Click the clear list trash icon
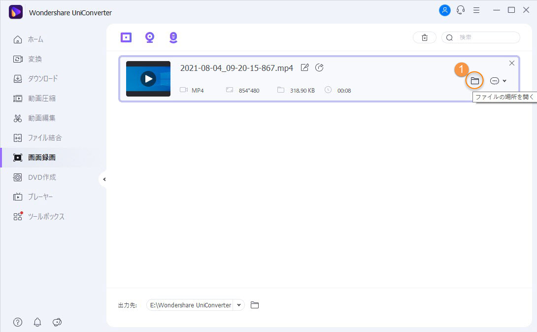Screen dimensions: 537x332 tap(424, 37)
